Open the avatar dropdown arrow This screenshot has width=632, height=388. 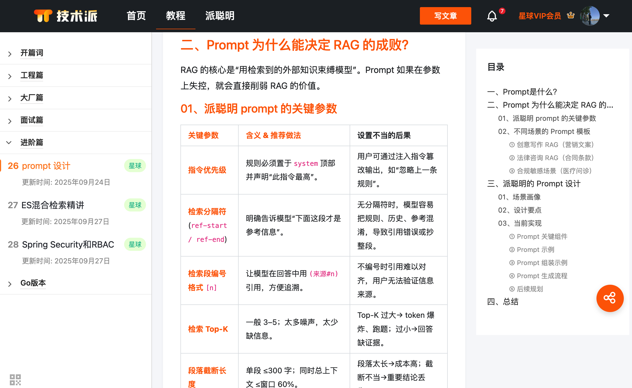606,16
